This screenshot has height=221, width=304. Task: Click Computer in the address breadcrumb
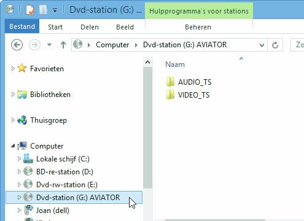coord(112,45)
